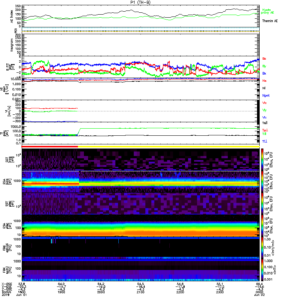281x300 pixels.
Task: Click the blue velocity trace near -300 km/s
Action: (50, 121)
